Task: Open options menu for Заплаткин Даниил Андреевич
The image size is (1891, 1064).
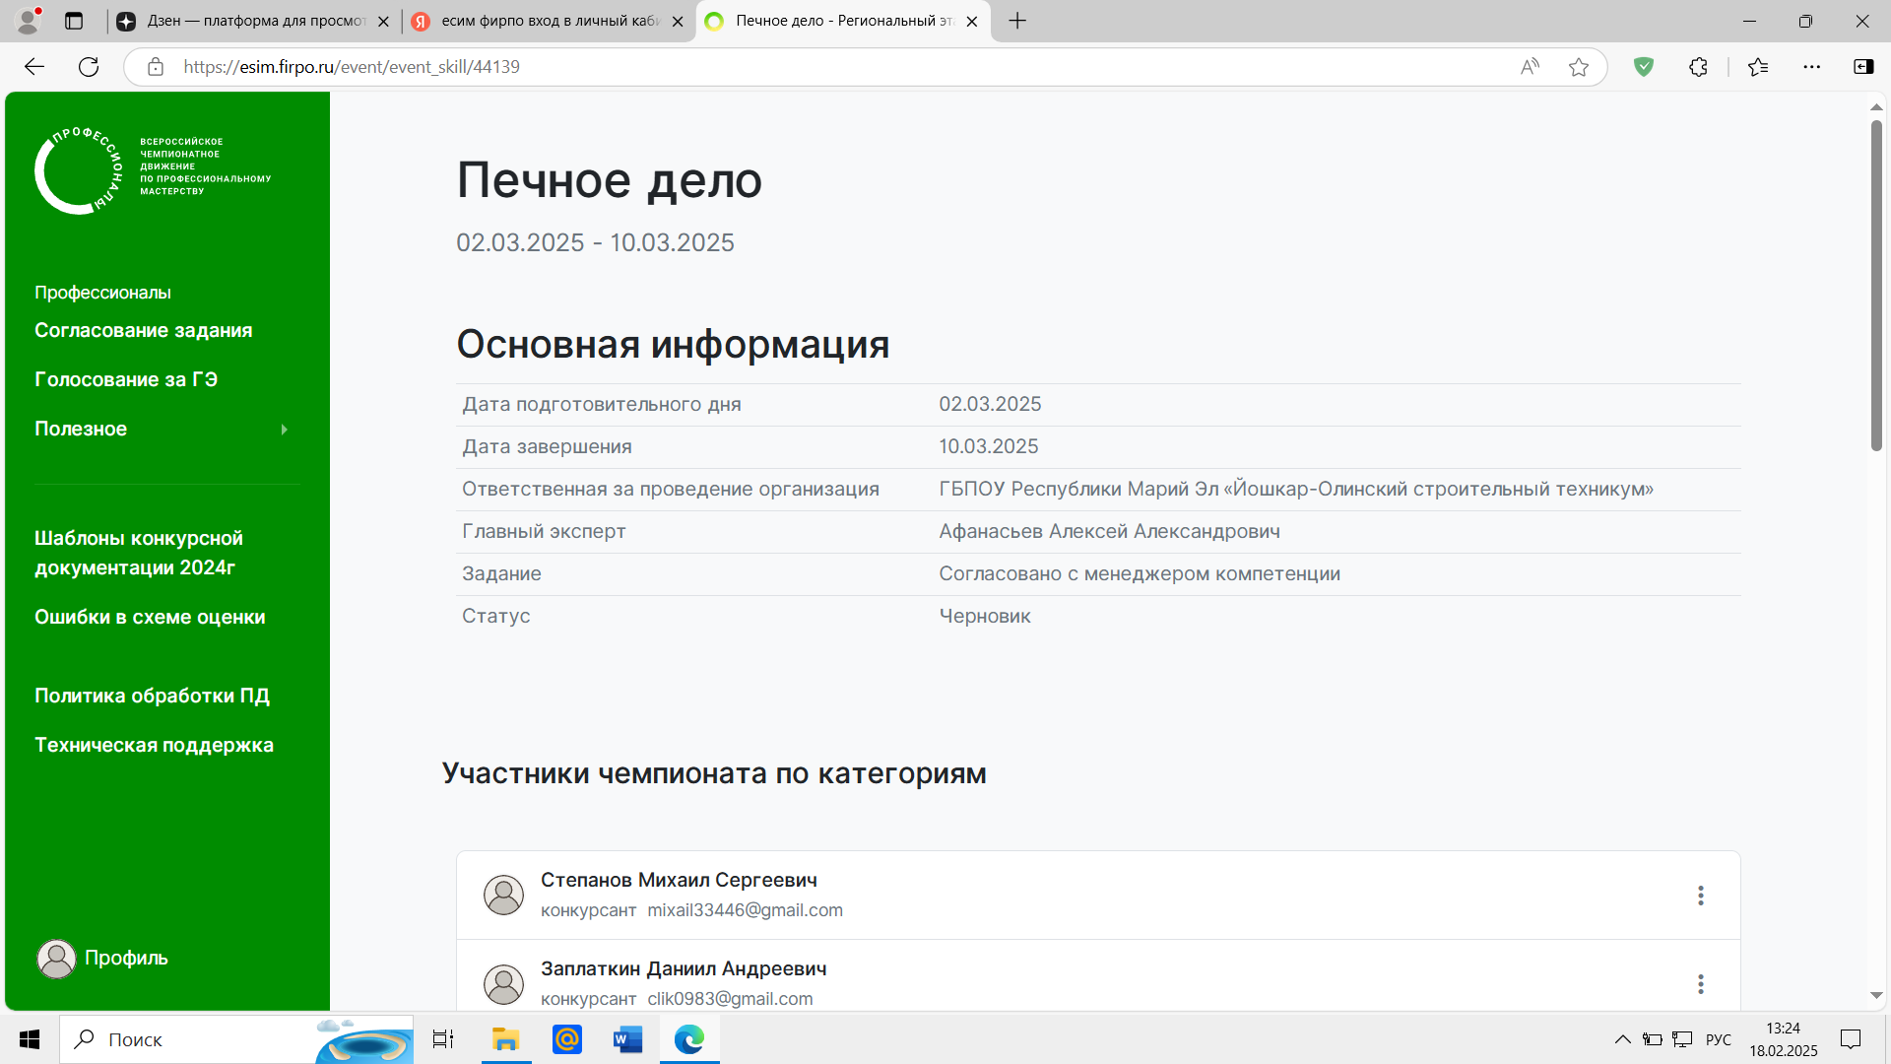Action: (1700, 983)
